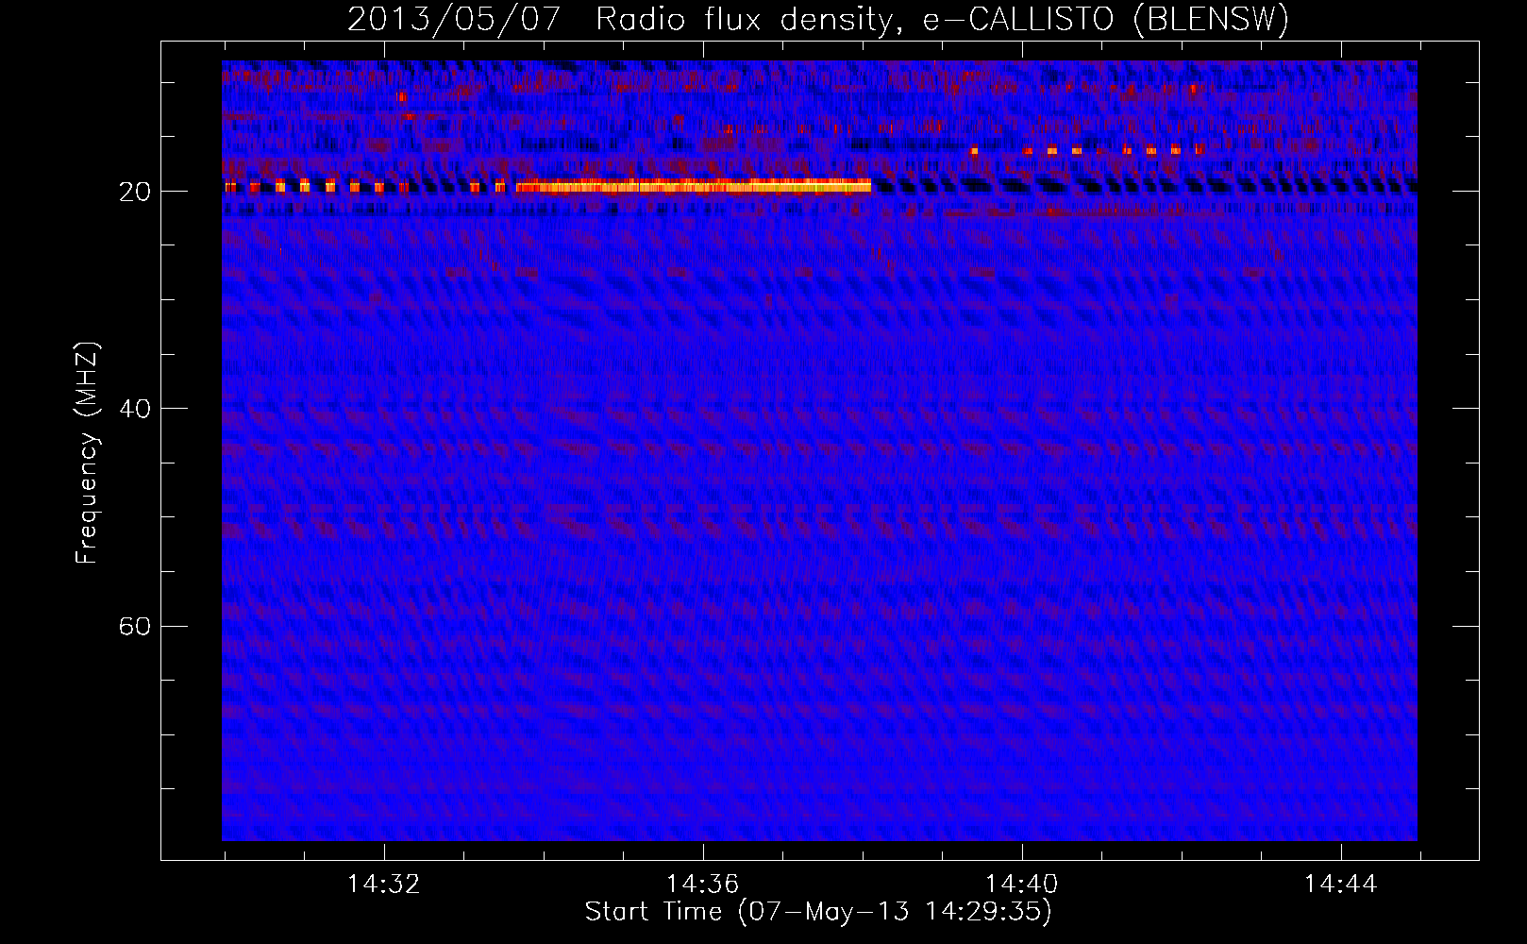1527x944 pixels.
Task: Click the 14:44 time tick label
Action: [x=1340, y=885]
